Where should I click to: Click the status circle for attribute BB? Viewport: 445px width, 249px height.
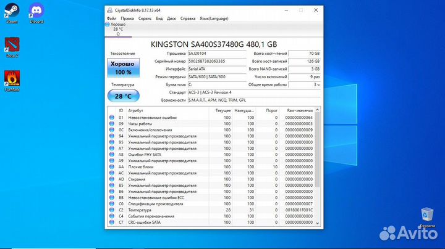click(112, 197)
